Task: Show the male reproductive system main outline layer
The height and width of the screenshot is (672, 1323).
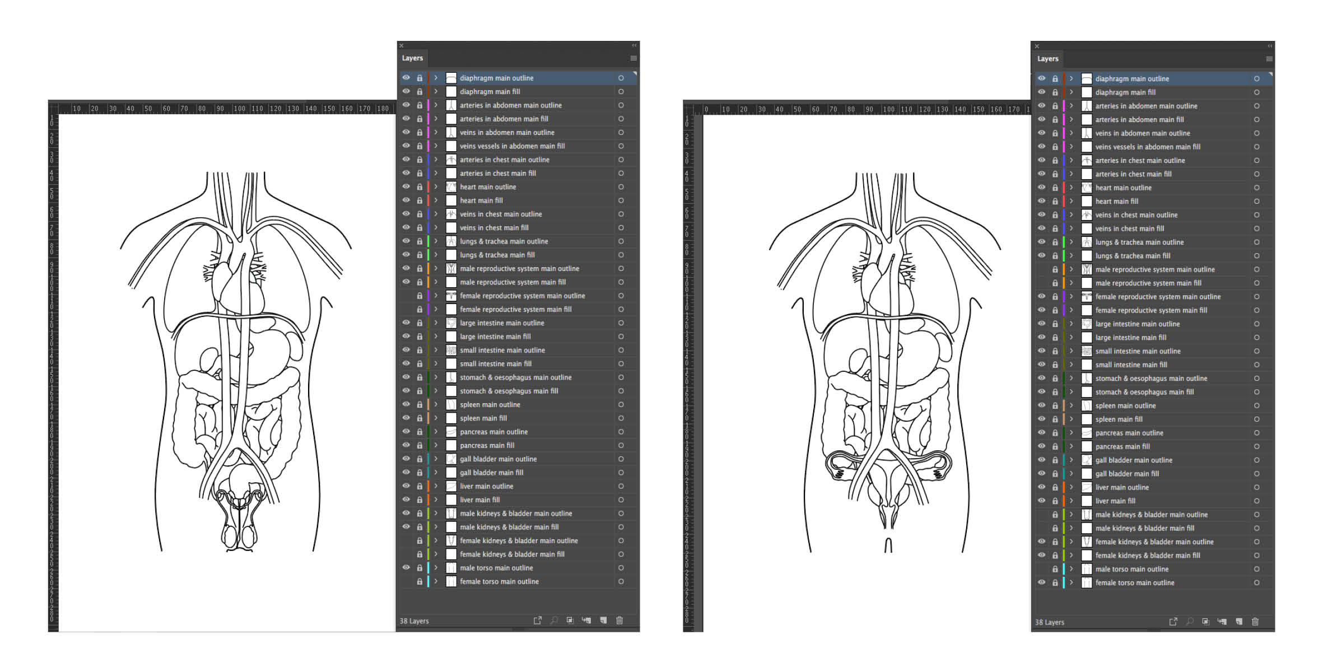Action: coord(1041,269)
